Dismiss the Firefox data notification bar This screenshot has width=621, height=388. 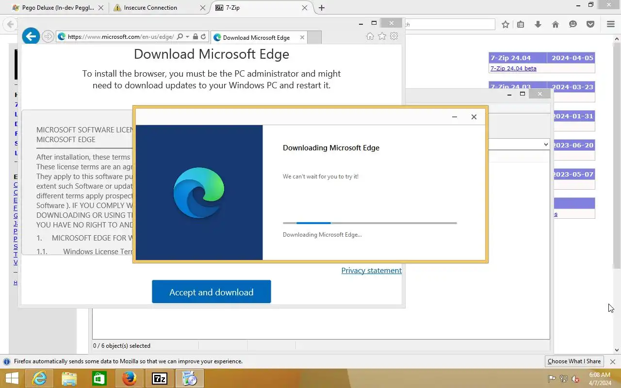click(613, 362)
